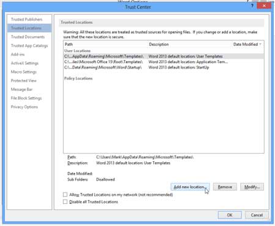This screenshot has width=275, height=226.
Task: Switch to Trusted Documents section
Action: click(28, 37)
